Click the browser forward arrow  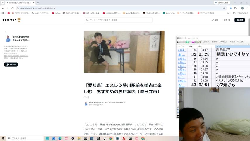pos(8,8)
